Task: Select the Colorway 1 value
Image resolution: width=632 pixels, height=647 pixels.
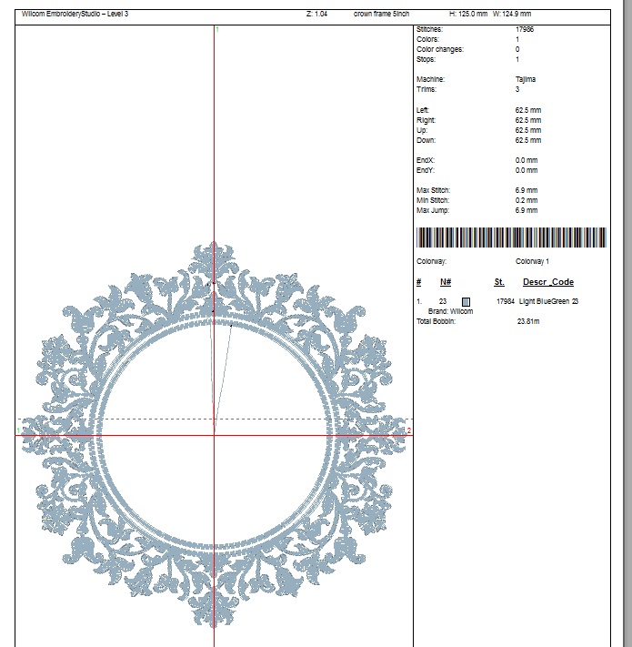Action: pyautogui.click(x=533, y=261)
